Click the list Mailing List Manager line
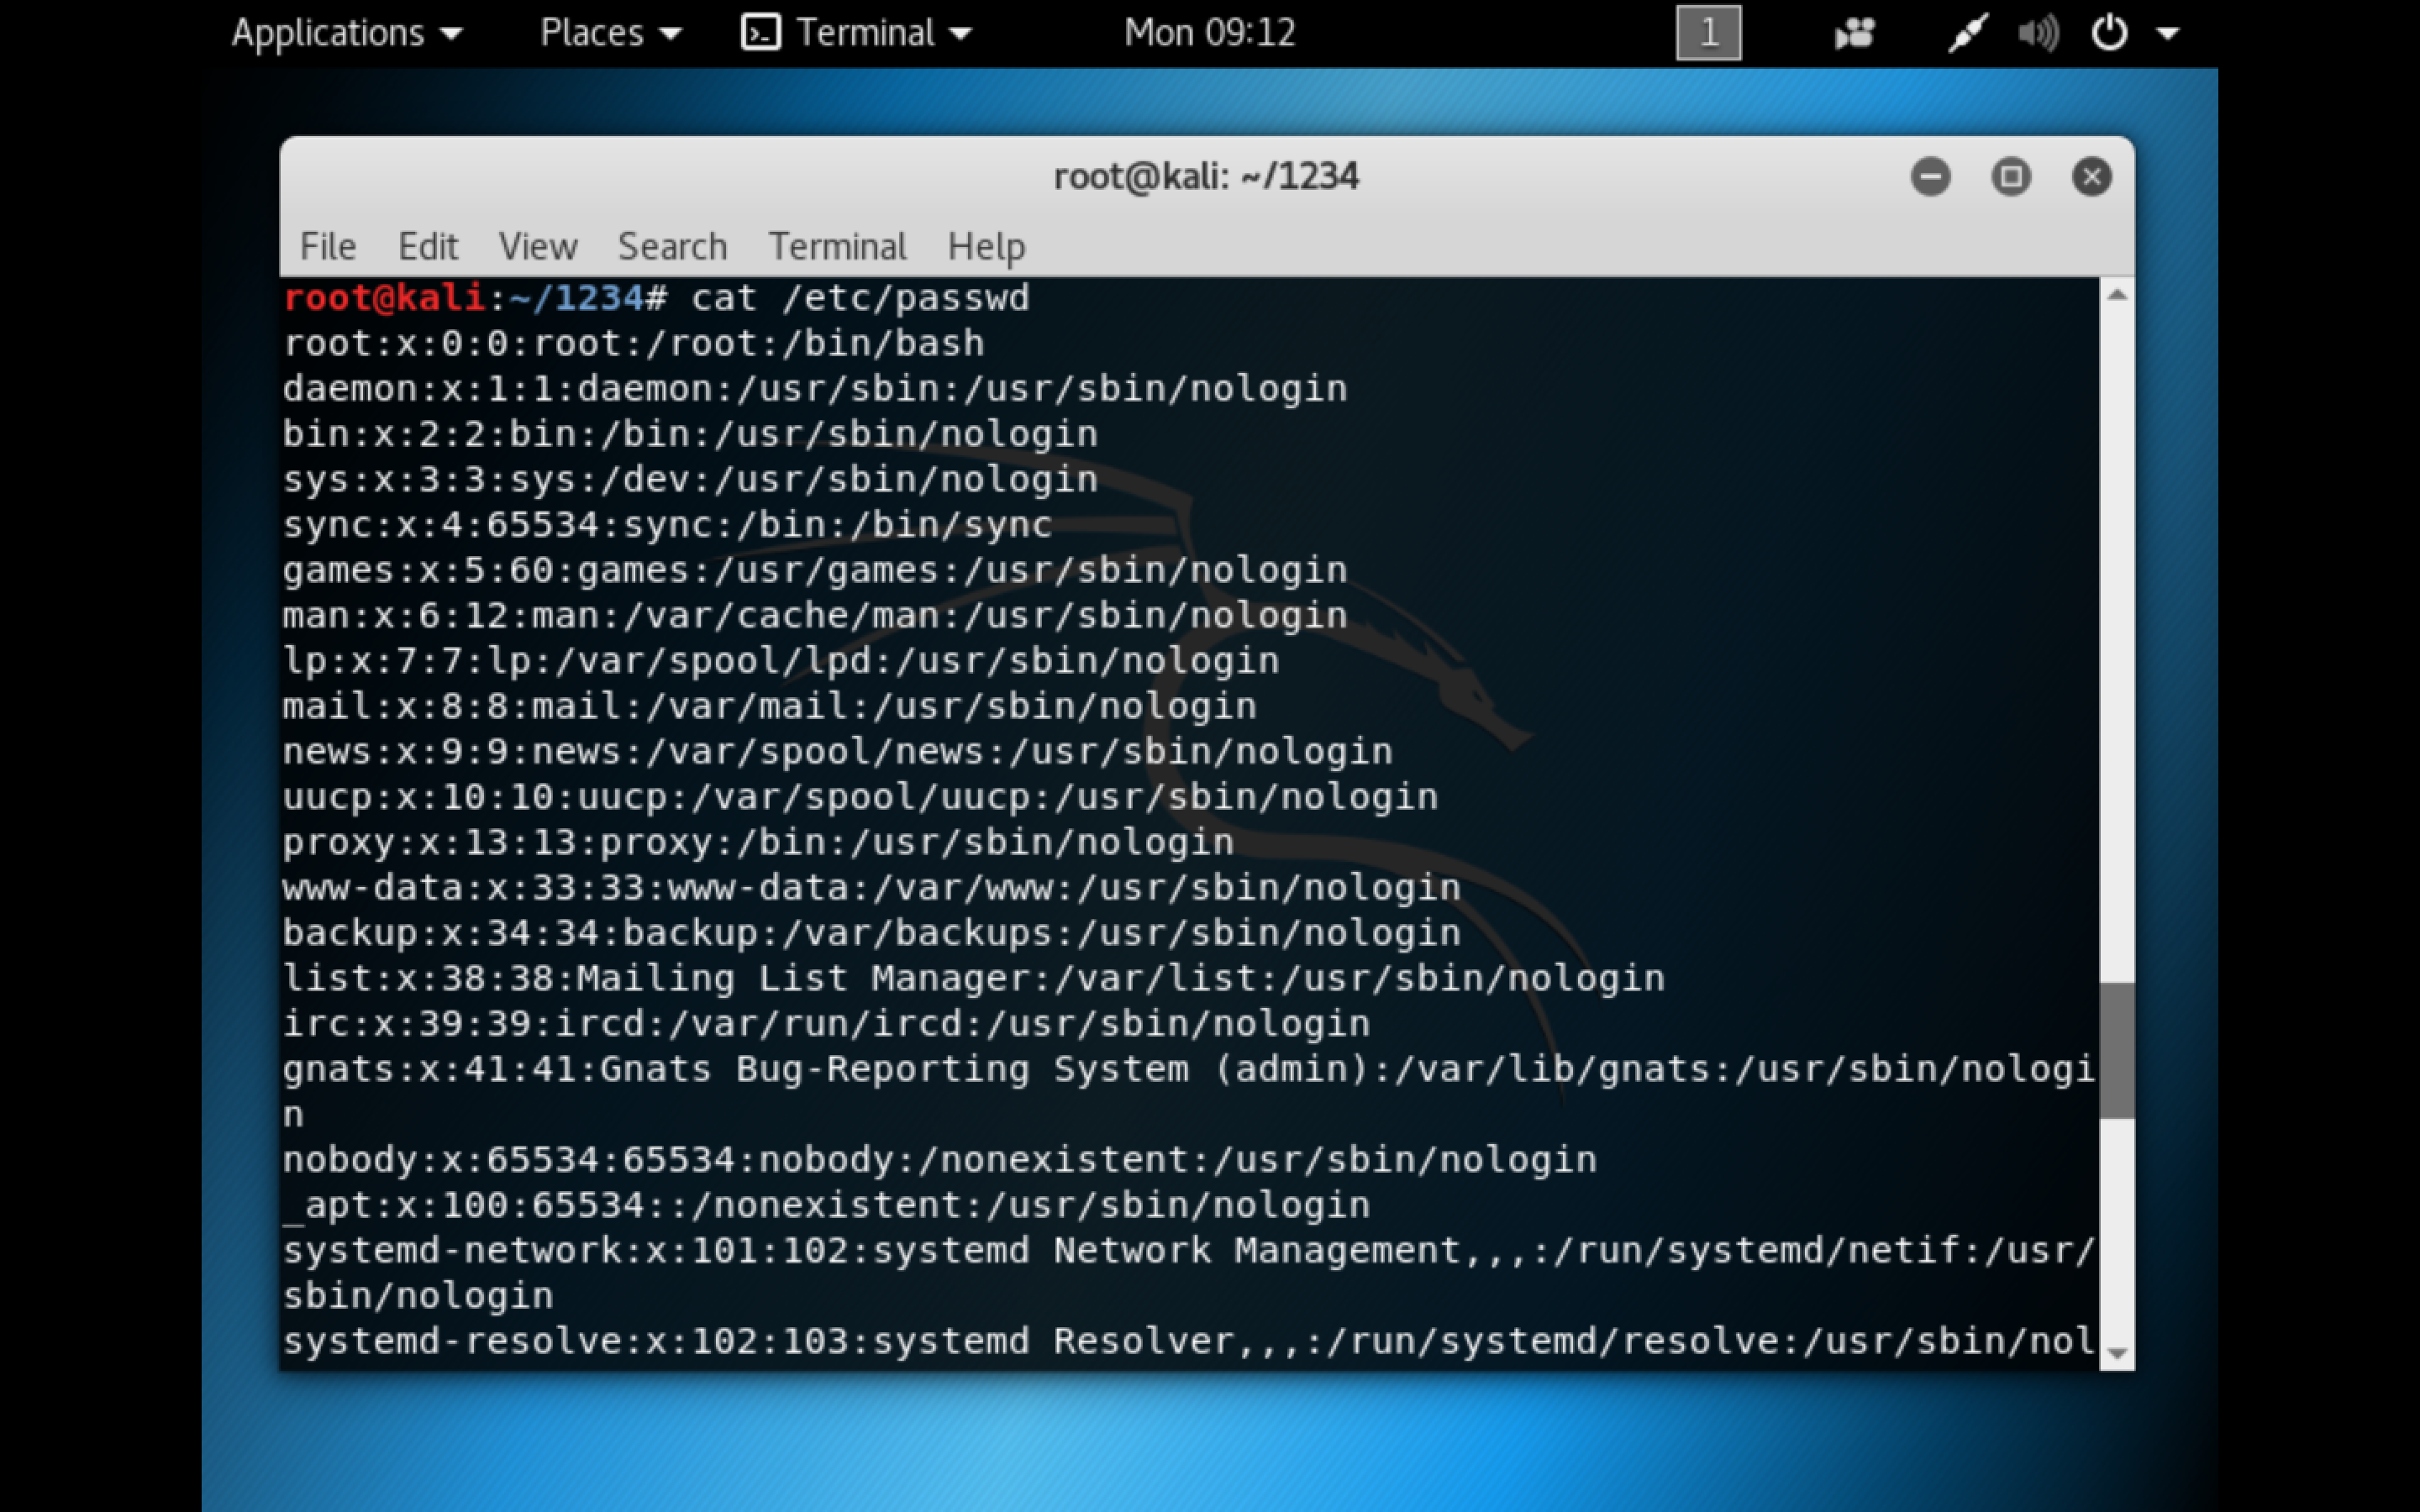Viewport: 2420px width, 1512px height. tap(974, 979)
